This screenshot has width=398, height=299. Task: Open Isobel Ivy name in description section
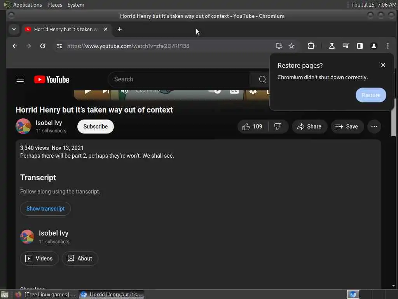[54, 233]
